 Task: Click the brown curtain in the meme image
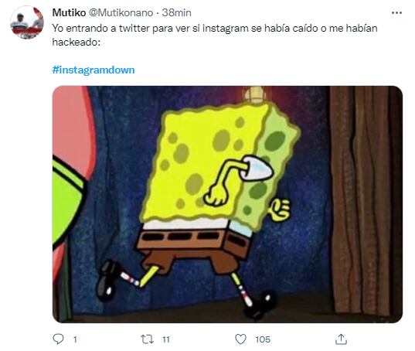tap(366, 201)
